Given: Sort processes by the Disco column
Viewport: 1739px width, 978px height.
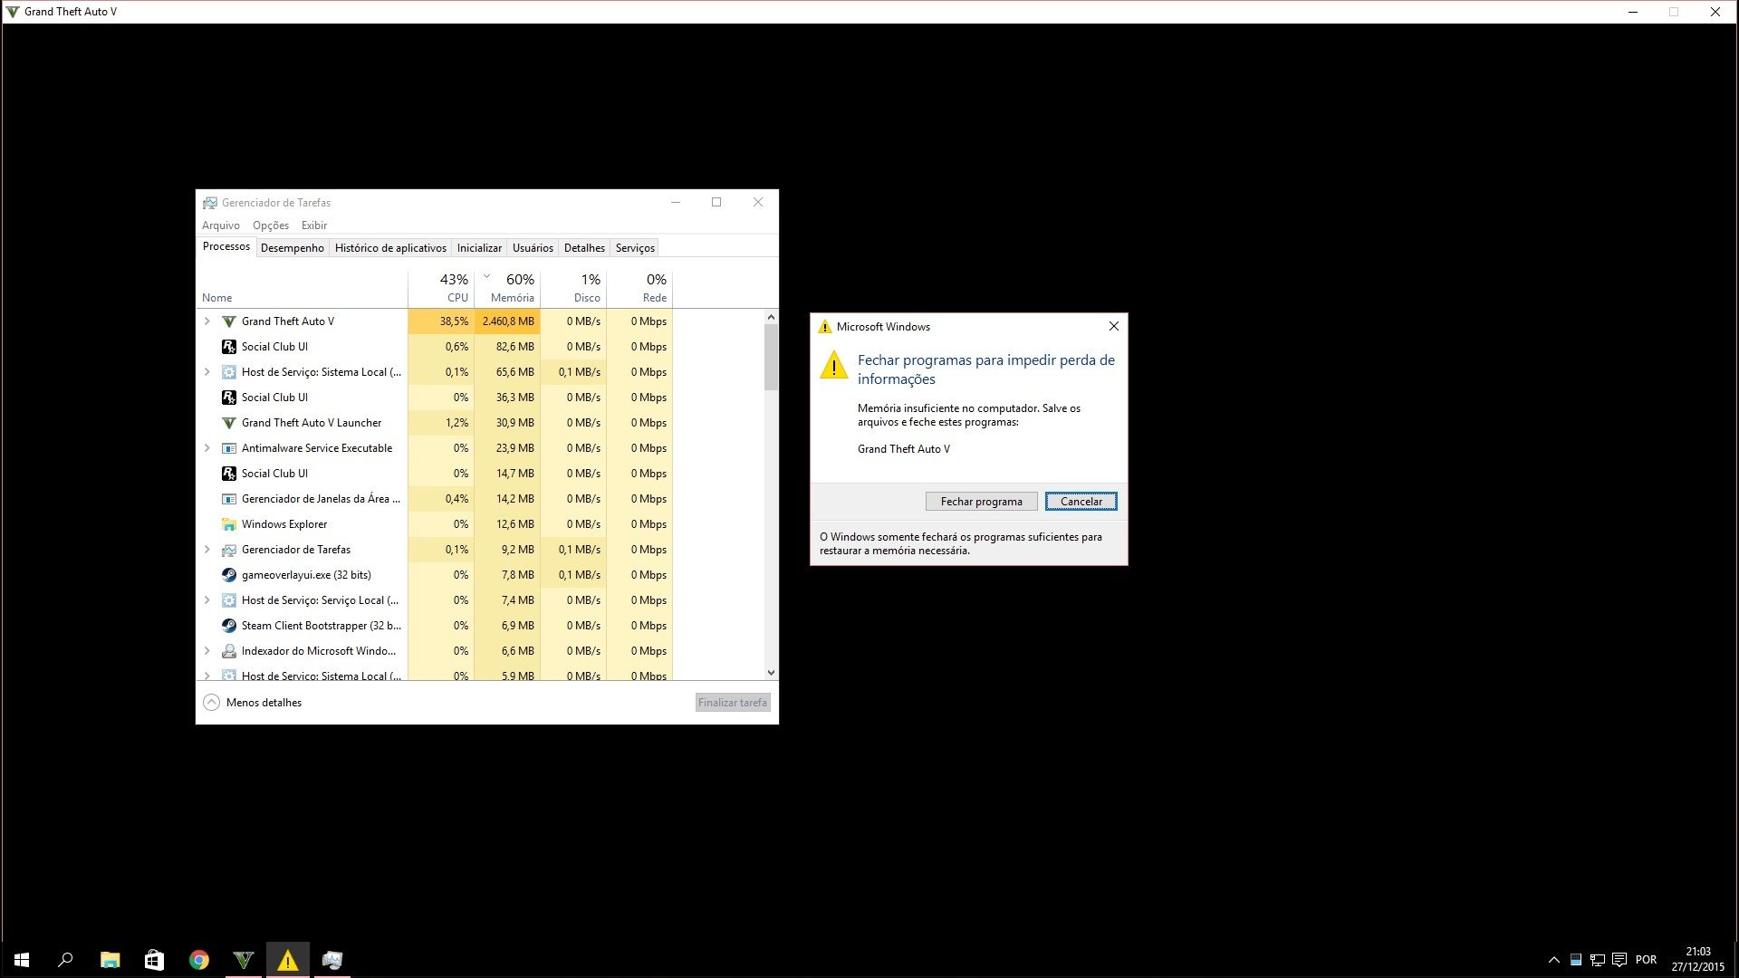Looking at the screenshot, I should pos(573,288).
